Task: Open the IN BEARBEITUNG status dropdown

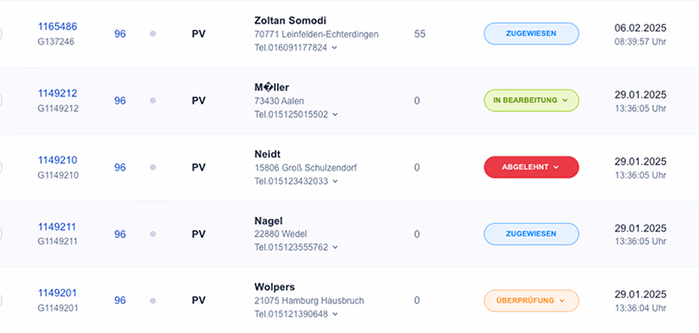Action: point(531,100)
